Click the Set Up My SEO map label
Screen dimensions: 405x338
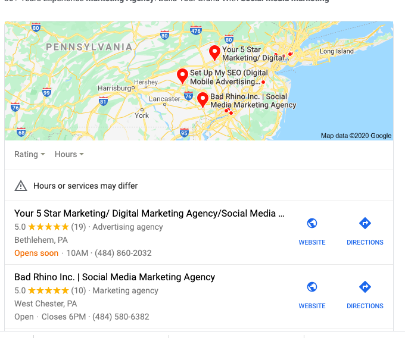pyautogui.click(x=229, y=77)
